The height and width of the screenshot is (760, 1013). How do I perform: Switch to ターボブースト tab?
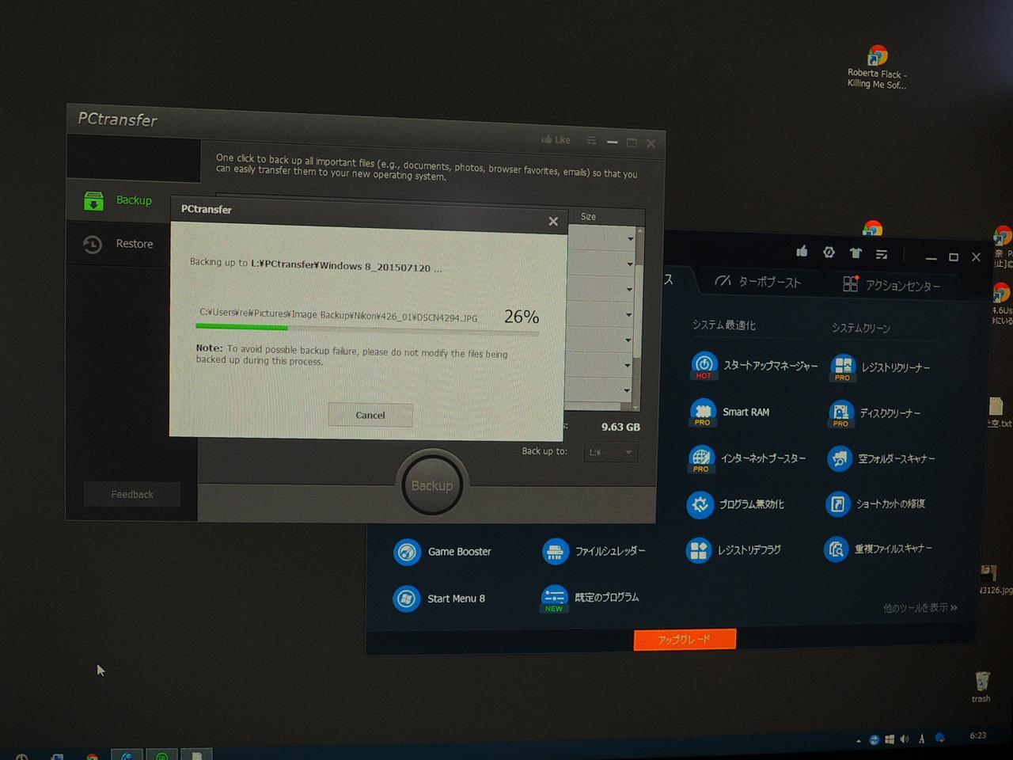tap(758, 281)
